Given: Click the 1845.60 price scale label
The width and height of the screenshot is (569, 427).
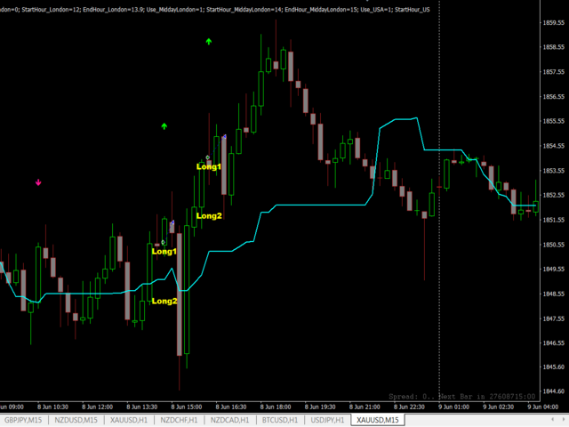Looking at the screenshot, I should point(553,367).
